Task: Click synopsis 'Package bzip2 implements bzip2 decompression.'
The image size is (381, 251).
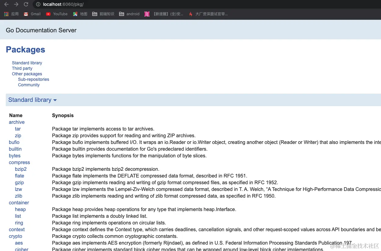Action: pos(105,169)
